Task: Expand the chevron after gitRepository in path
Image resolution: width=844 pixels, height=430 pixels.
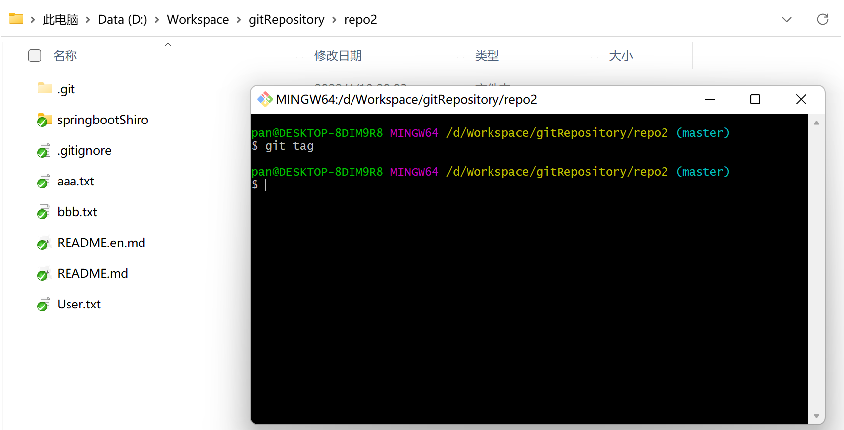Action: pos(334,20)
